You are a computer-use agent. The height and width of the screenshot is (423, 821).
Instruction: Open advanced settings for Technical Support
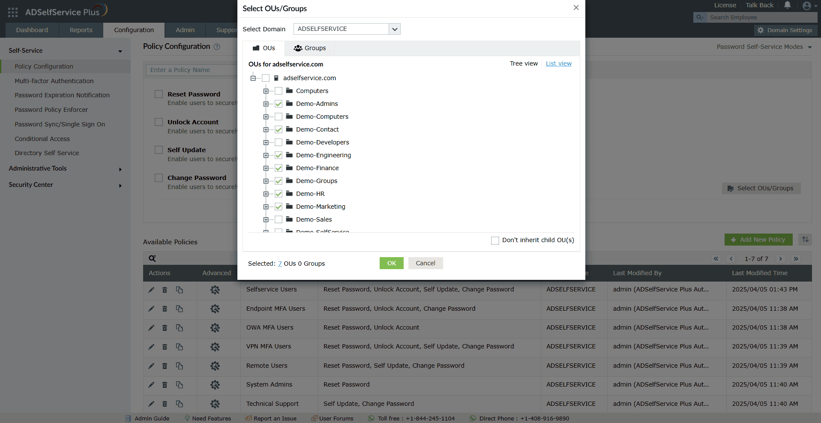215,404
